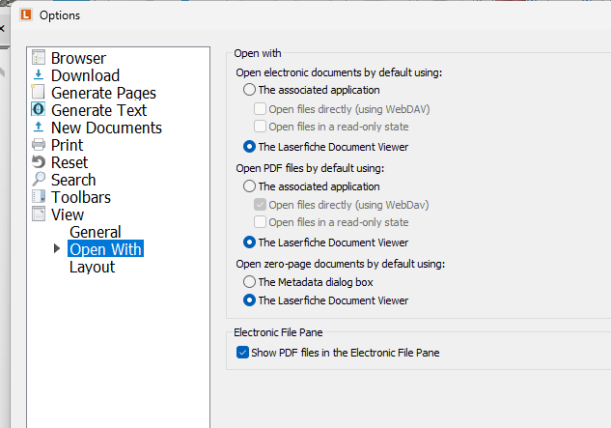This screenshot has width=611, height=428.
Task: Open the Generate Text options category
Action: tap(99, 110)
